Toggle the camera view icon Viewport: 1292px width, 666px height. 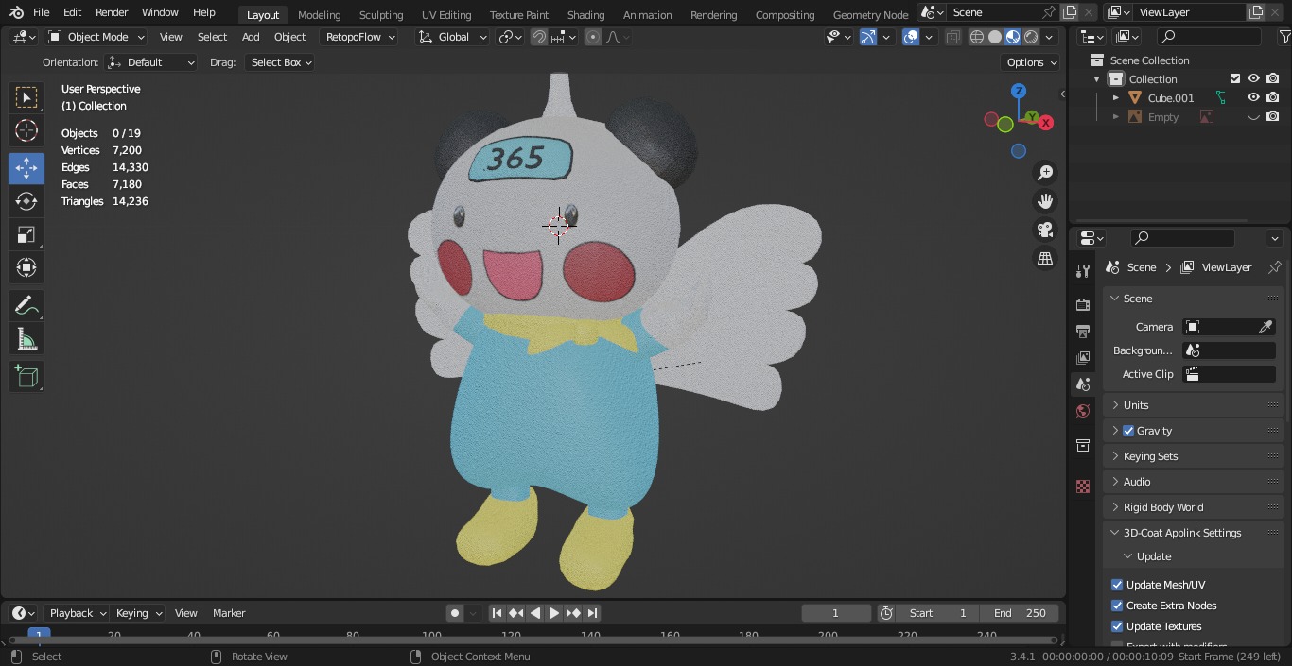(1045, 230)
